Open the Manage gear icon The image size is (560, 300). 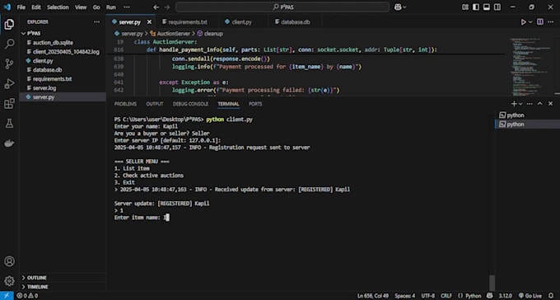click(9, 281)
